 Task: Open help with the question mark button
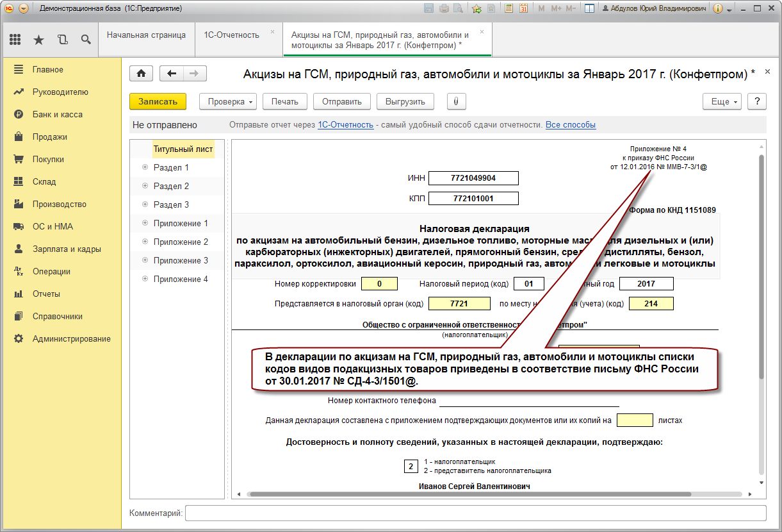pyautogui.click(x=757, y=101)
